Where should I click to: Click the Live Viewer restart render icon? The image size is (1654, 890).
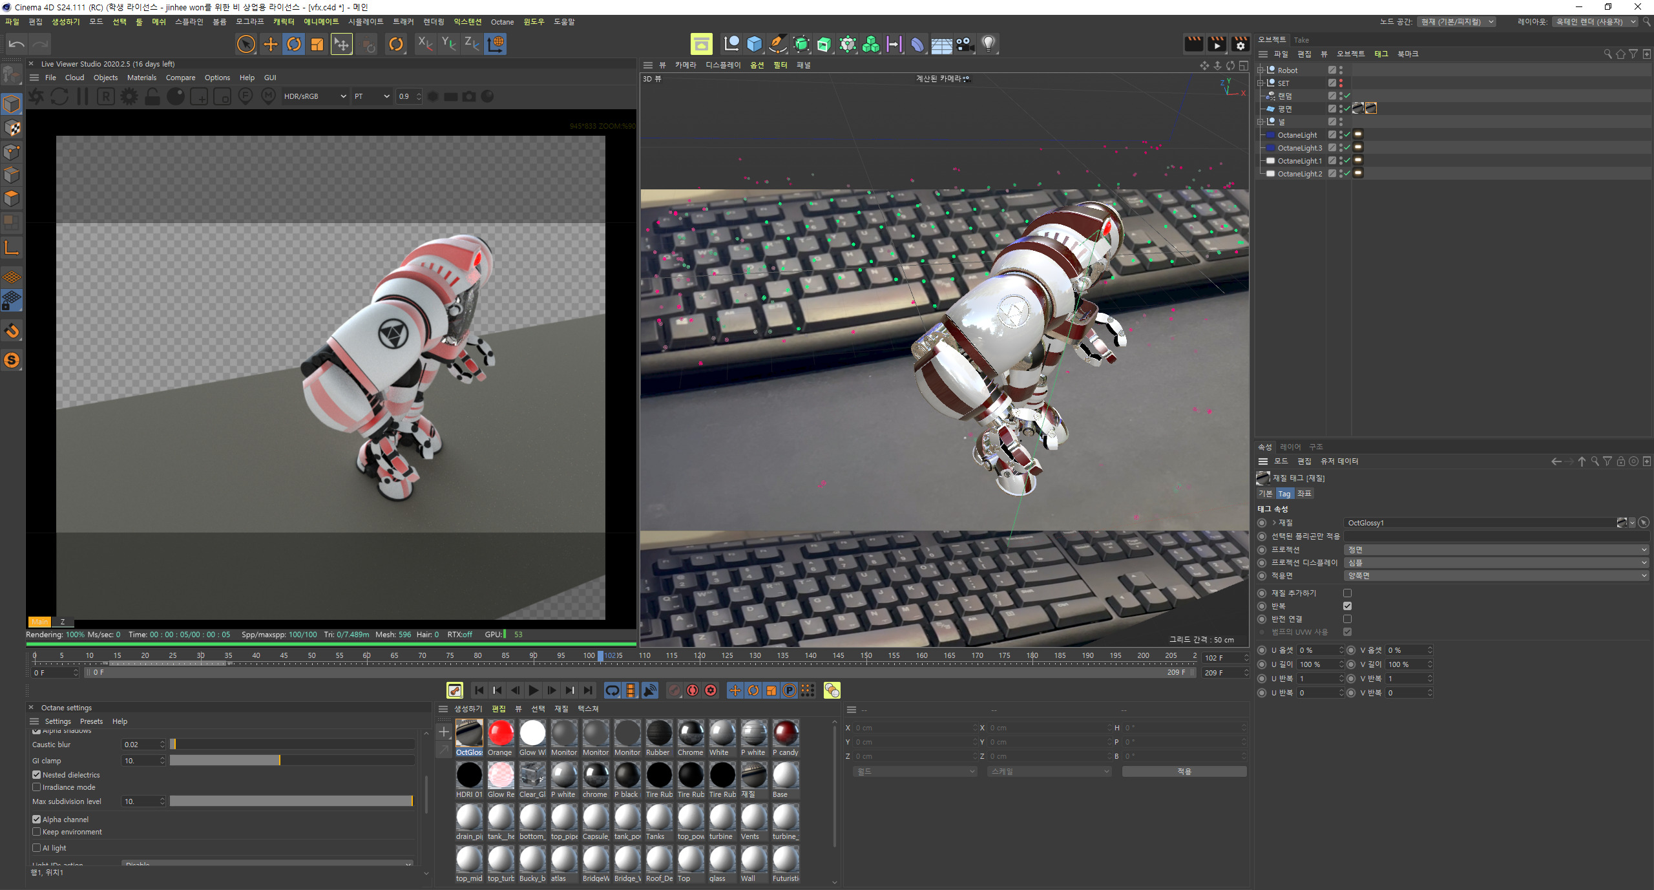pyautogui.click(x=59, y=97)
